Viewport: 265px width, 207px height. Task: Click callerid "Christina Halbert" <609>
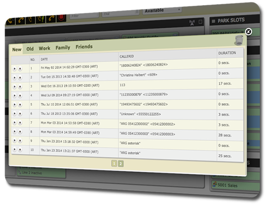pos(138,75)
